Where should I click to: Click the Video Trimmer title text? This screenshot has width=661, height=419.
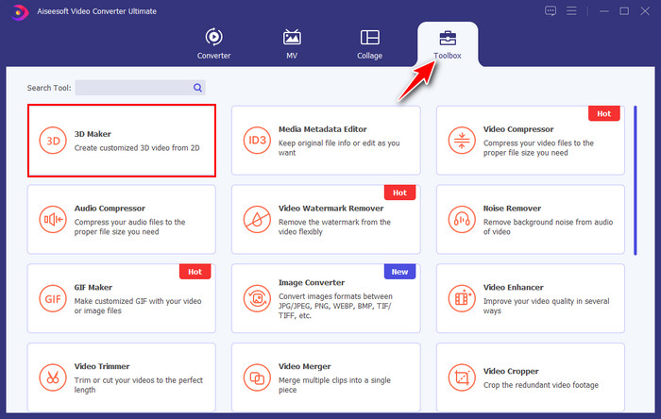(102, 366)
